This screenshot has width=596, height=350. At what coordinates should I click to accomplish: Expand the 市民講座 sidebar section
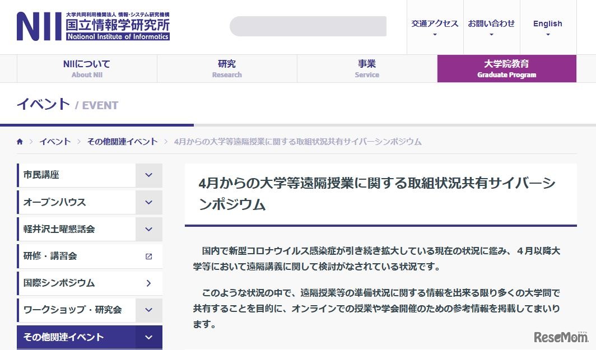click(x=148, y=175)
